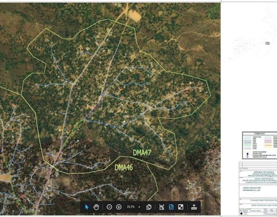The width and height of the screenshot is (277, 217).
Task: Click the zoom out minus button
Action: point(109,207)
